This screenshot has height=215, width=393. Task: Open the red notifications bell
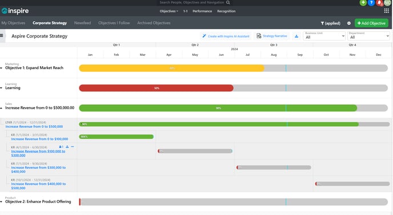click(379, 3)
